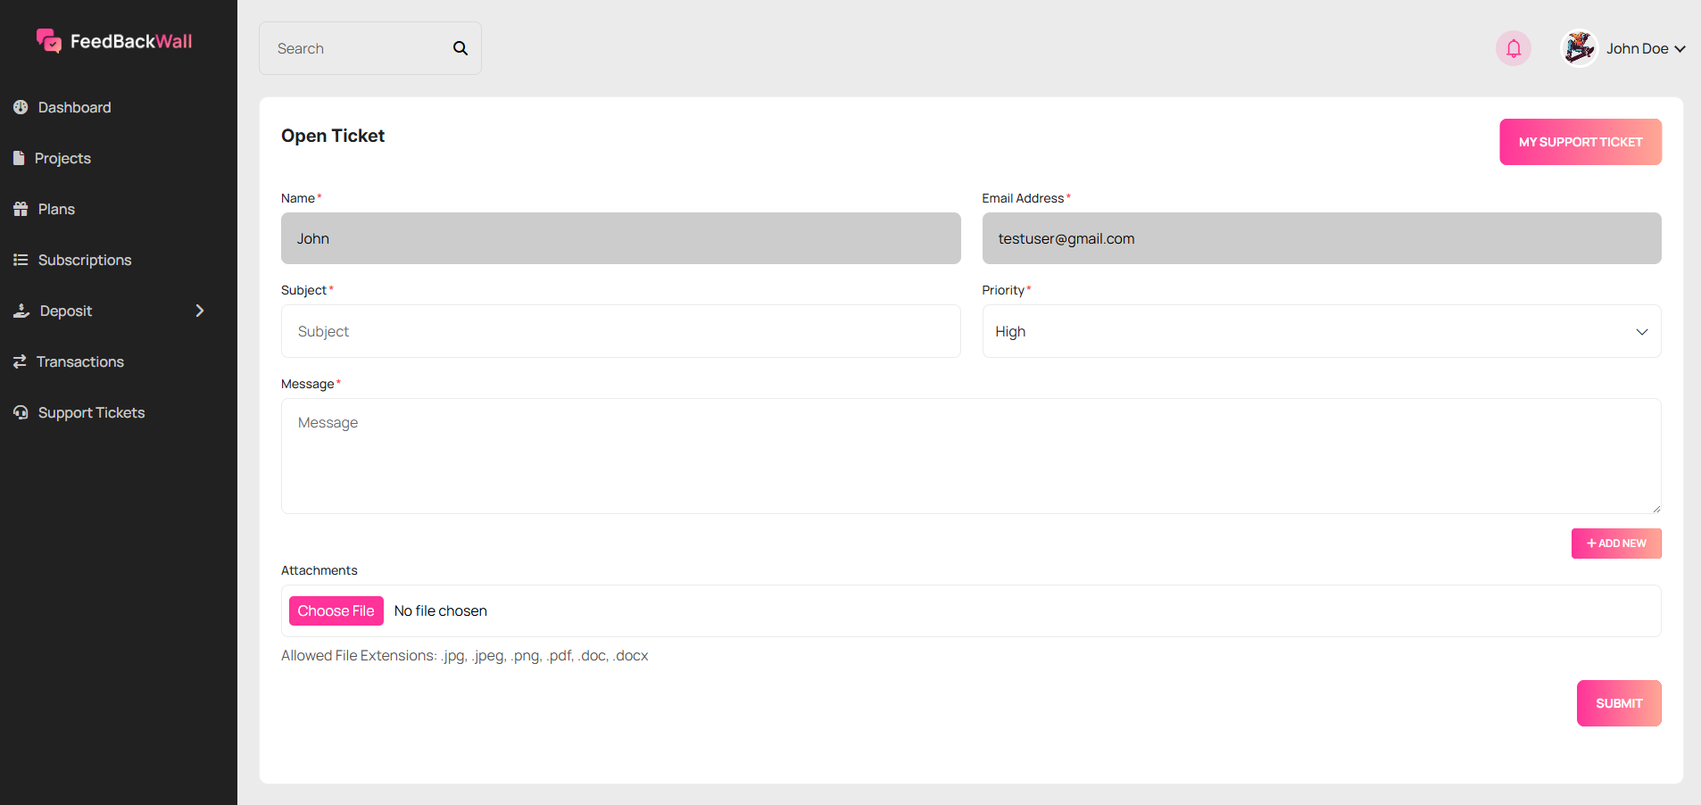1701x805 pixels.
Task: Click the Subscriptions list icon
Action: coord(21,260)
